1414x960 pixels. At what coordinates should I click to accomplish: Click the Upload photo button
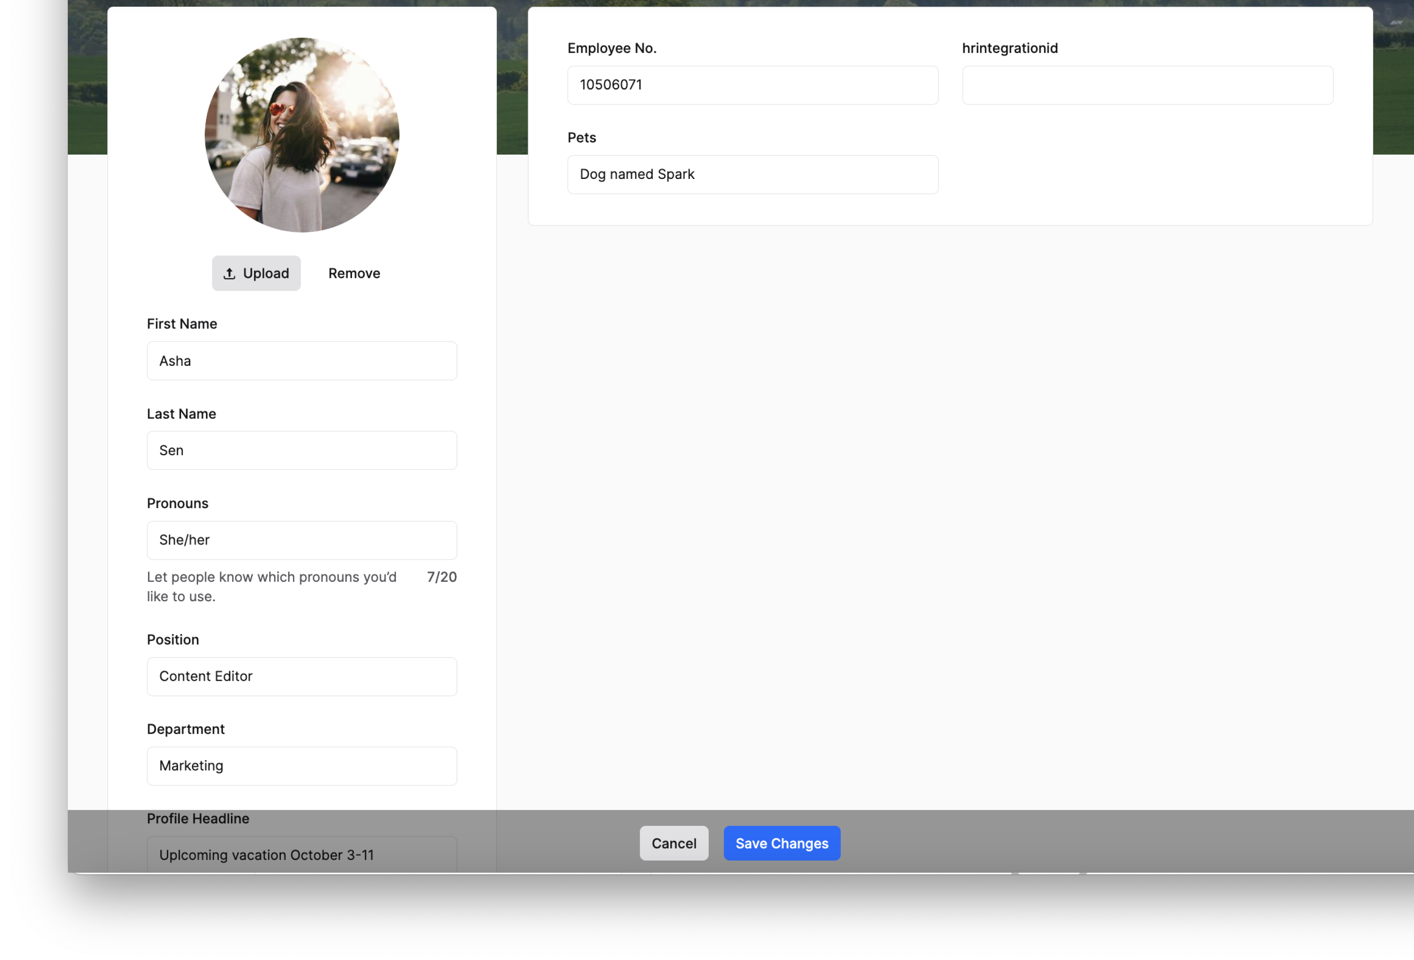[x=256, y=273]
